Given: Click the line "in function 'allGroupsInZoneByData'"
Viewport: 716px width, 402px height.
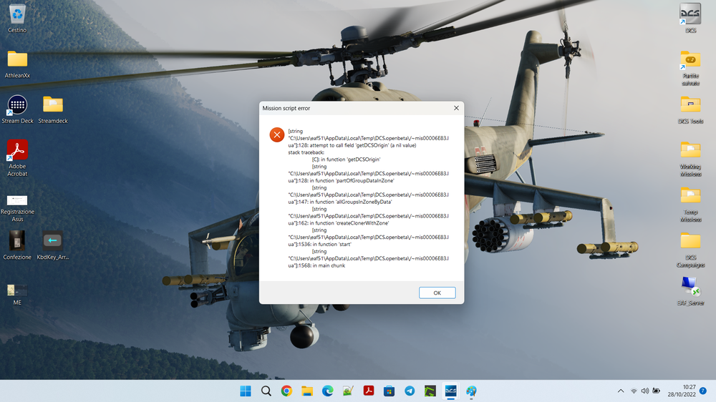Looking at the screenshot, I should pos(351,202).
